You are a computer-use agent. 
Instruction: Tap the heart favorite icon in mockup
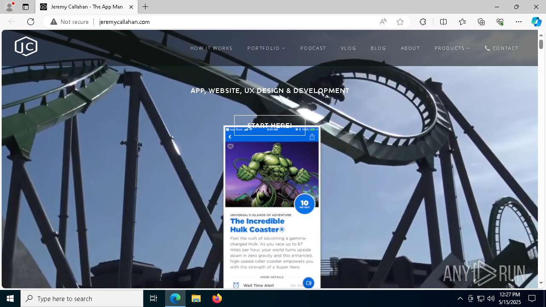(230, 146)
